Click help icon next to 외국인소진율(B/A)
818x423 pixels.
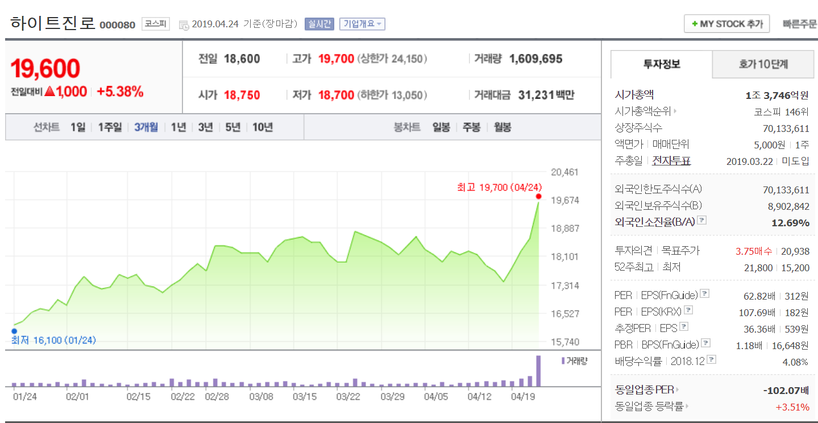pos(701,221)
